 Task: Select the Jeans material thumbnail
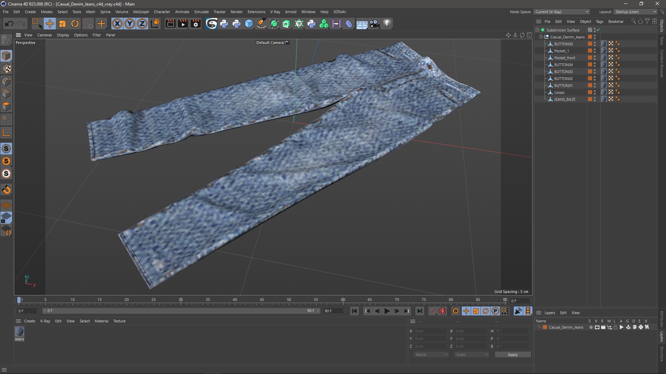19,331
